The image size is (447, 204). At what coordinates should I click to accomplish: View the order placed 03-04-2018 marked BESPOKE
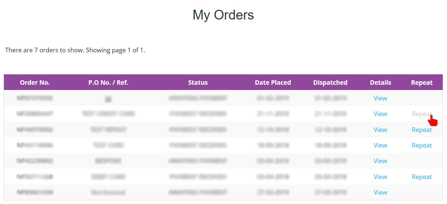[380, 161]
